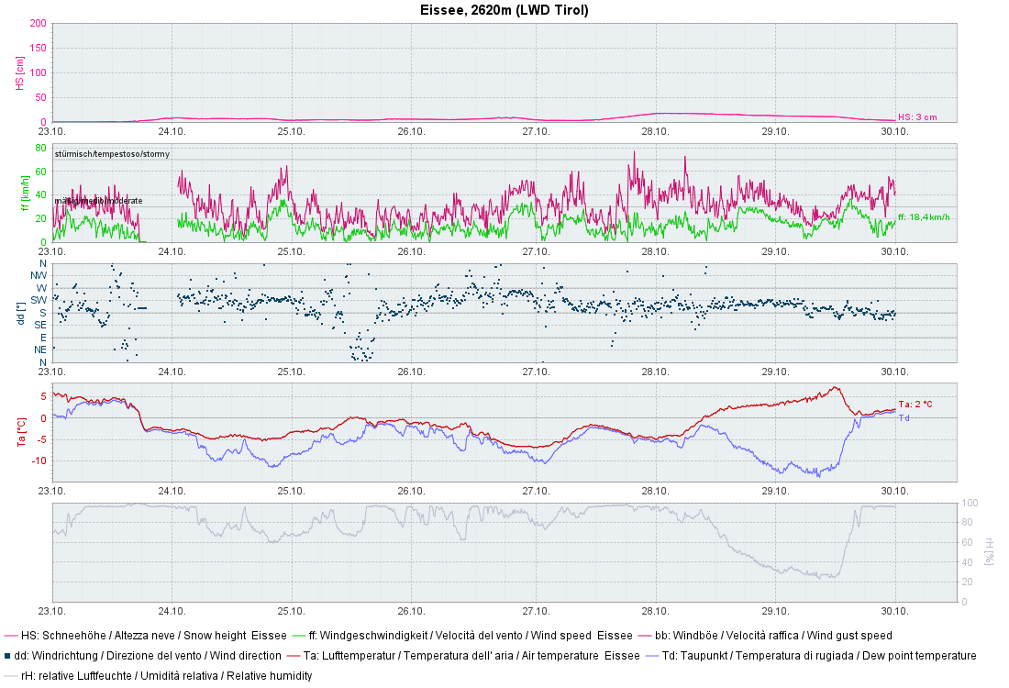Click the 'dd [°]' wind direction axis title
Screen dimensions: 1009x688
[22, 313]
